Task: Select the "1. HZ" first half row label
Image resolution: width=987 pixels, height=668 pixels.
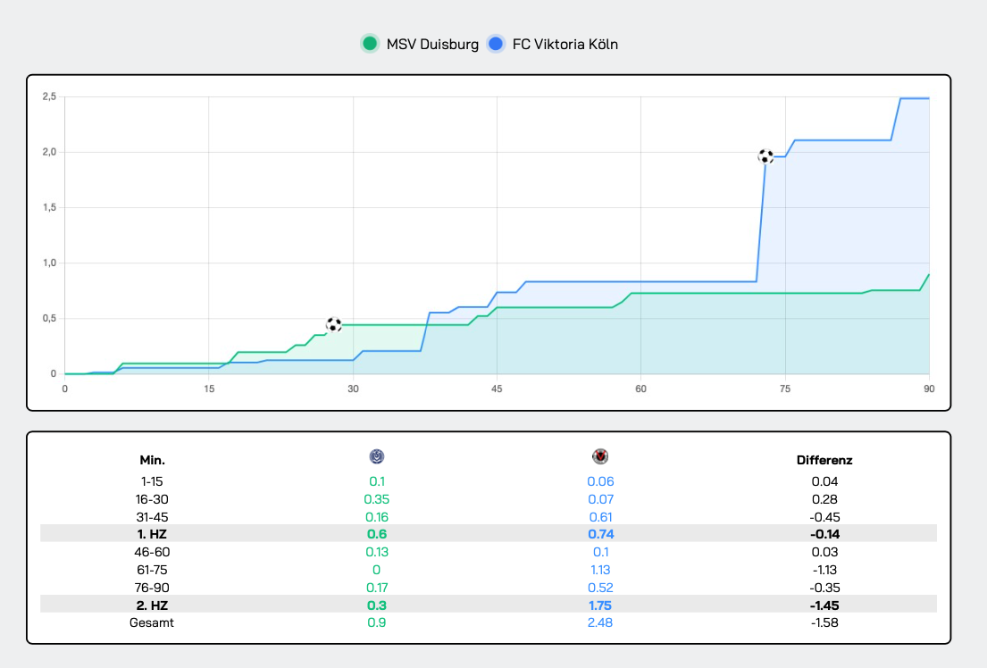Action: point(153,534)
